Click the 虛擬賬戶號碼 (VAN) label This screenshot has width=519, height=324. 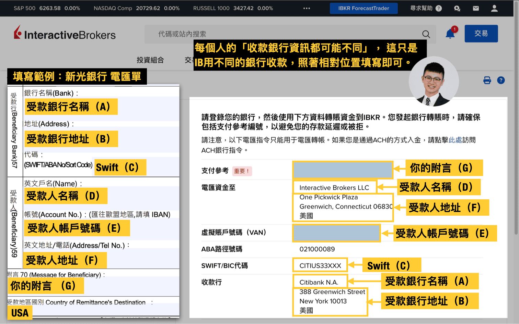tap(234, 233)
